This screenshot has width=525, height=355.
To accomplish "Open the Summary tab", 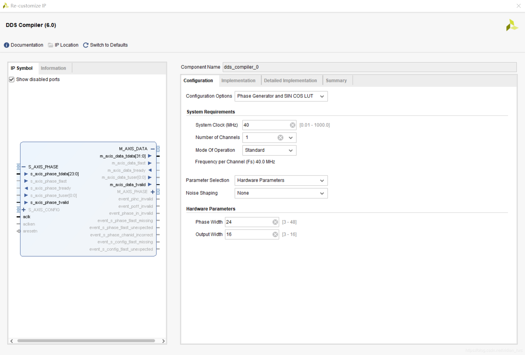I will 336,80.
